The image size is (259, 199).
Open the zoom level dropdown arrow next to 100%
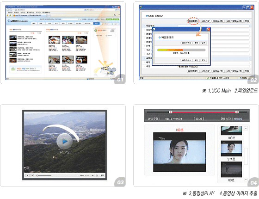coord(250,78)
